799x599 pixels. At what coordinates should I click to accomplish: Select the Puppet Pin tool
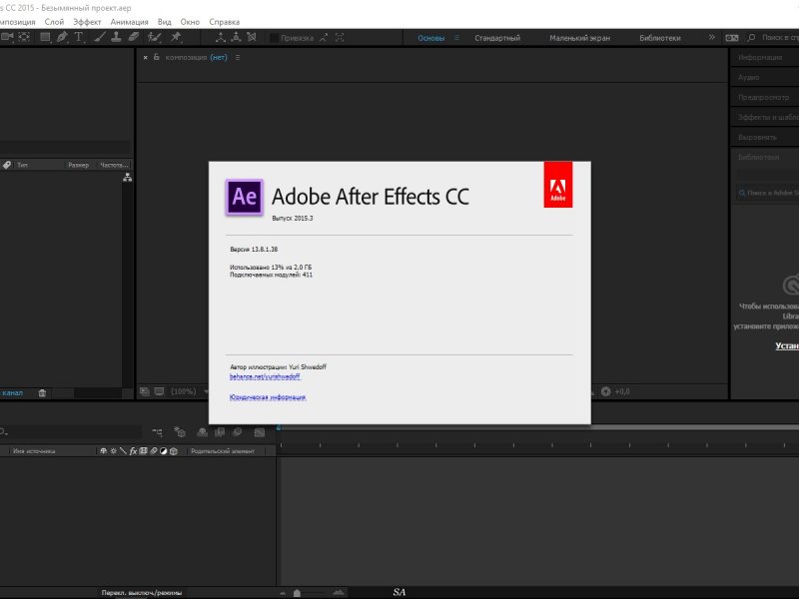tap(176, 37)
